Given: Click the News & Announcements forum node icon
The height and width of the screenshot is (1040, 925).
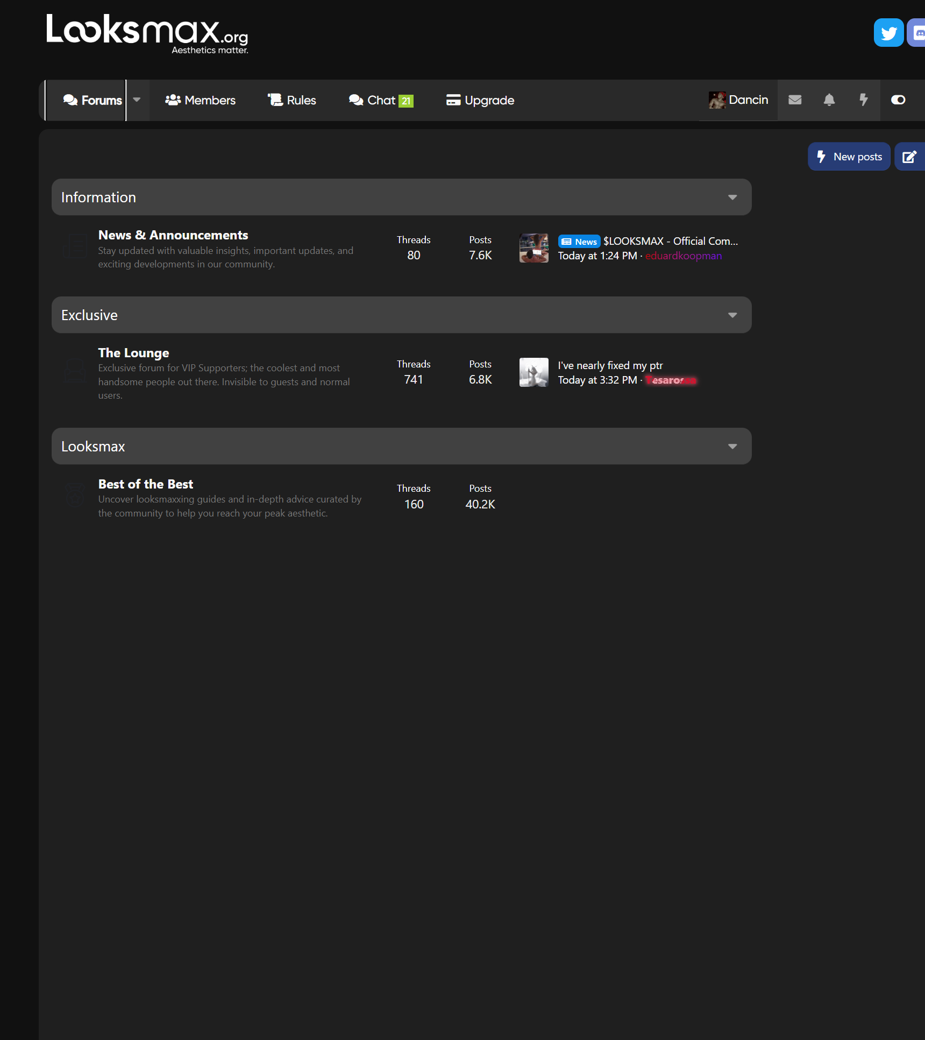Looking at the screenshot, I should click(x=75, y=246).
